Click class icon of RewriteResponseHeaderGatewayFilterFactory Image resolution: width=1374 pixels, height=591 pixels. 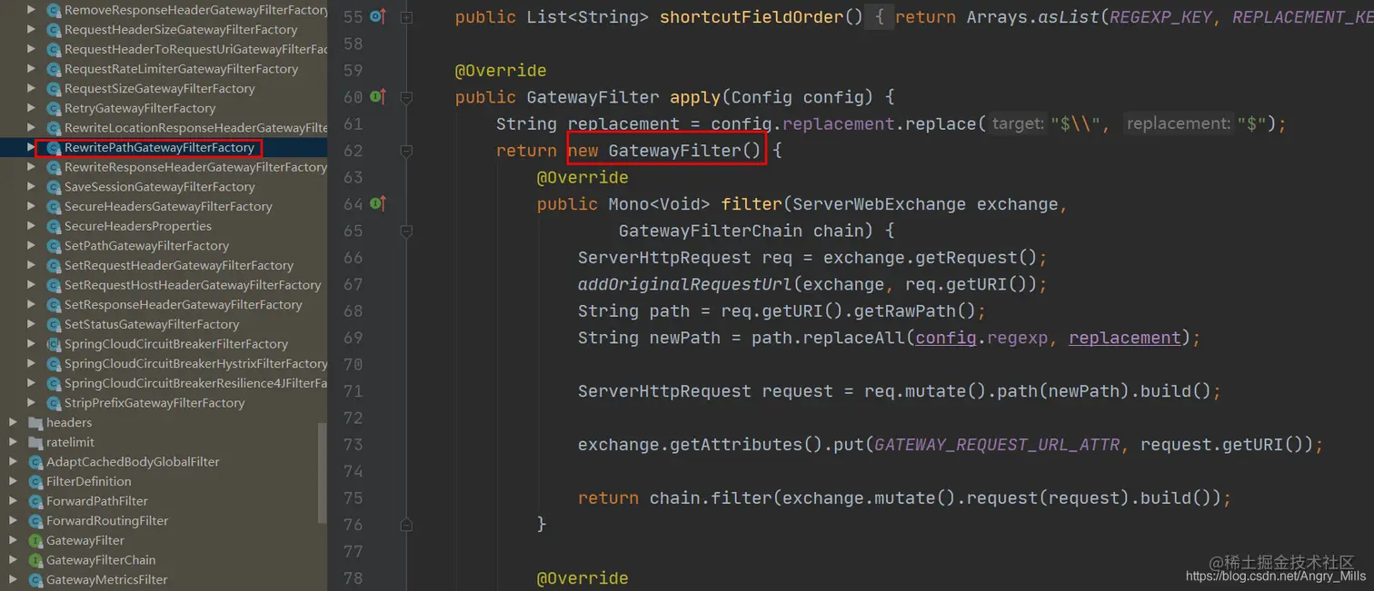tap(54, 167)
